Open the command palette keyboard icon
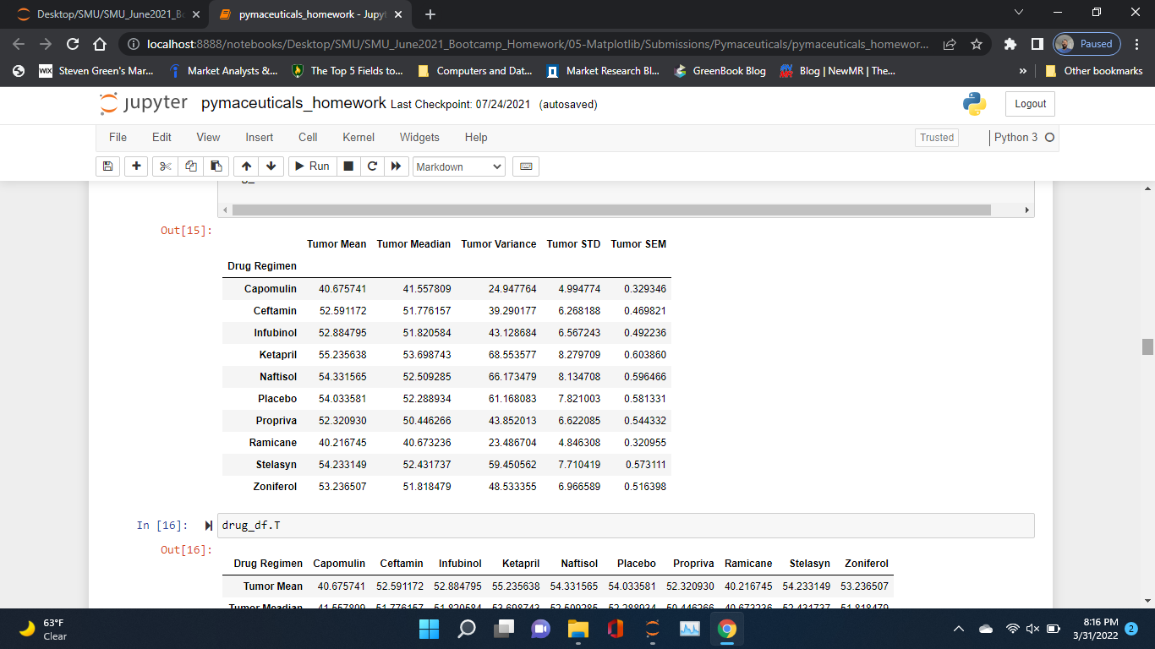Image resolution: width=1155 pixels, height=649 pixels. pyautogui.click(x=526, y=166)
